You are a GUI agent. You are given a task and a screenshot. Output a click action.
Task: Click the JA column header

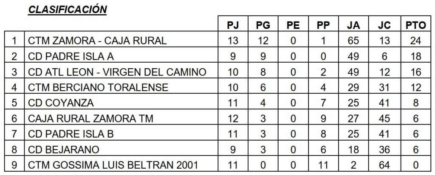click(x=353, y=25)
